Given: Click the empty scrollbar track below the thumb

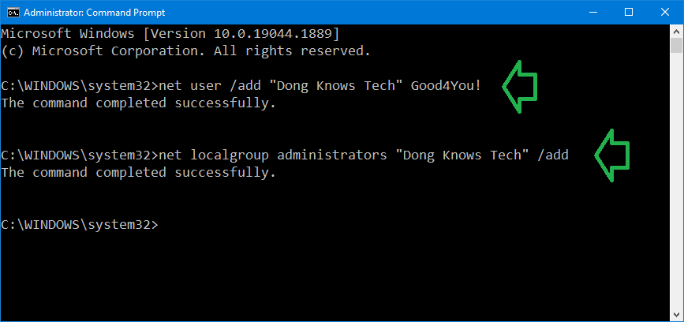Looking at the screenshot, I should point(677,180).
